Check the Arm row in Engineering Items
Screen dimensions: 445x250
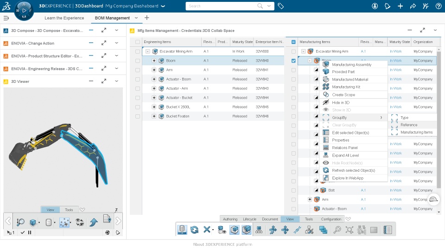(x=138, y=70)
